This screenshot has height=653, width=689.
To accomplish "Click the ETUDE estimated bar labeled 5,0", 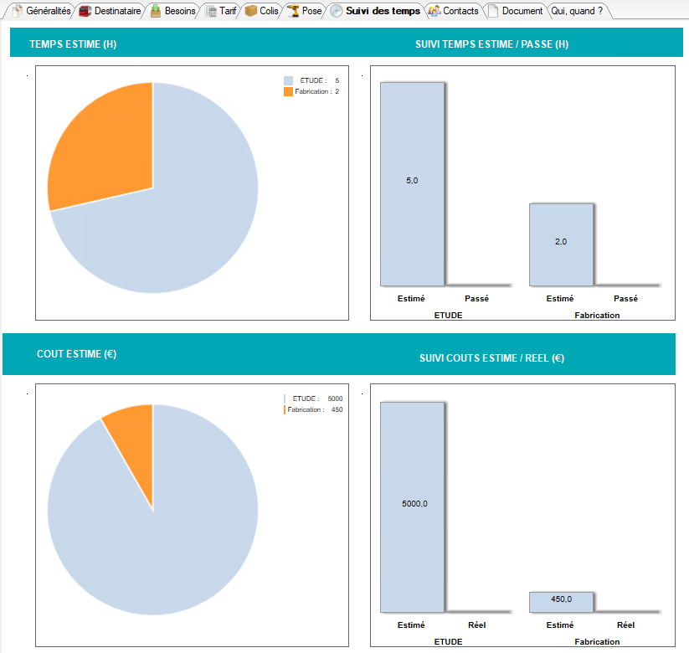I will click(x=412, y=184).
